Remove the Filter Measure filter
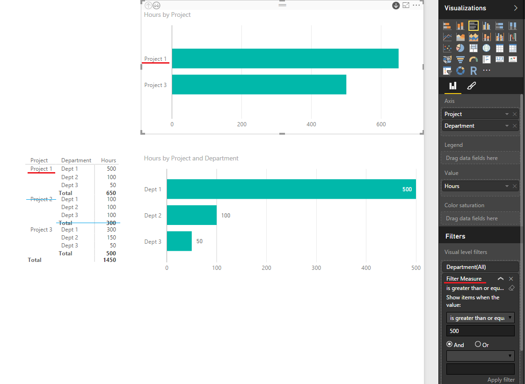Image resolution: width=525 pixels, height=384 pixels. (511, 279)
